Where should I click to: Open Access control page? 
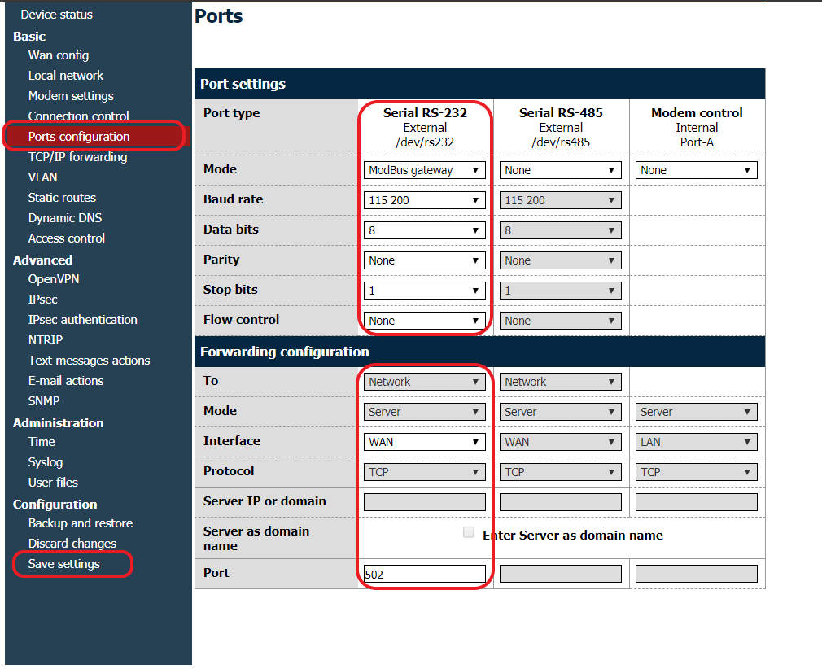[x=67, y=238]
